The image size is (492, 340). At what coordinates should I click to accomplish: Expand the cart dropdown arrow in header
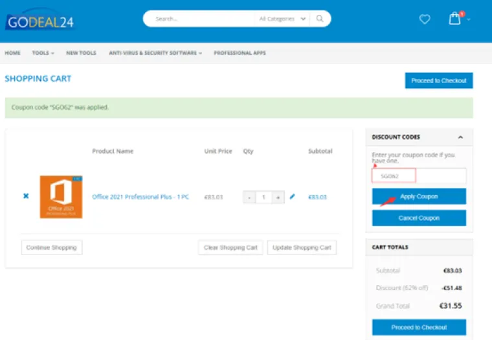(469, 19)
